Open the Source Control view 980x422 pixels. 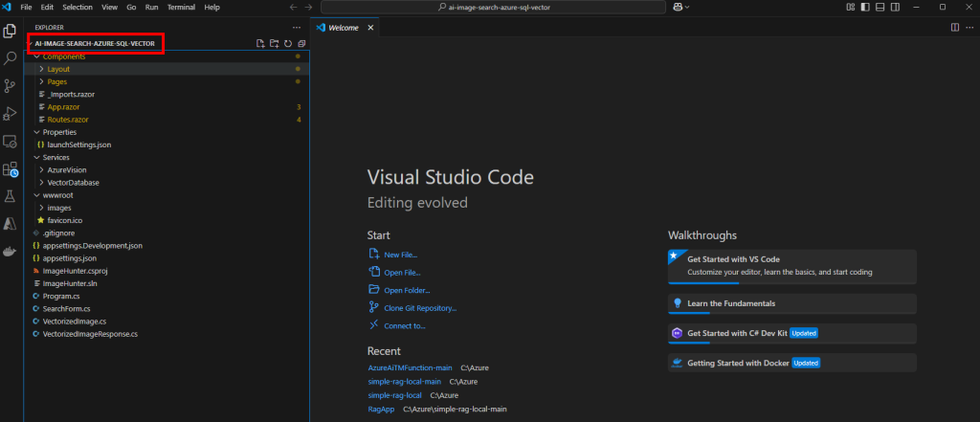click(x=10, y=86)
